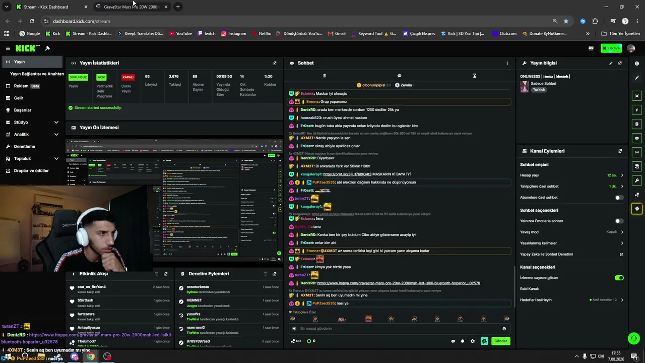Image resolution: width=645 pixels, height=363 pixels.
Task: Open Başarılar in the left sidebar
Action: click(33, 110)
